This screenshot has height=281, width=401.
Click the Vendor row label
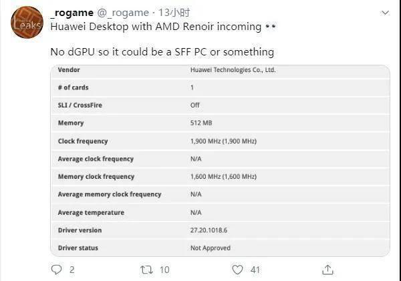click(69, 69)
